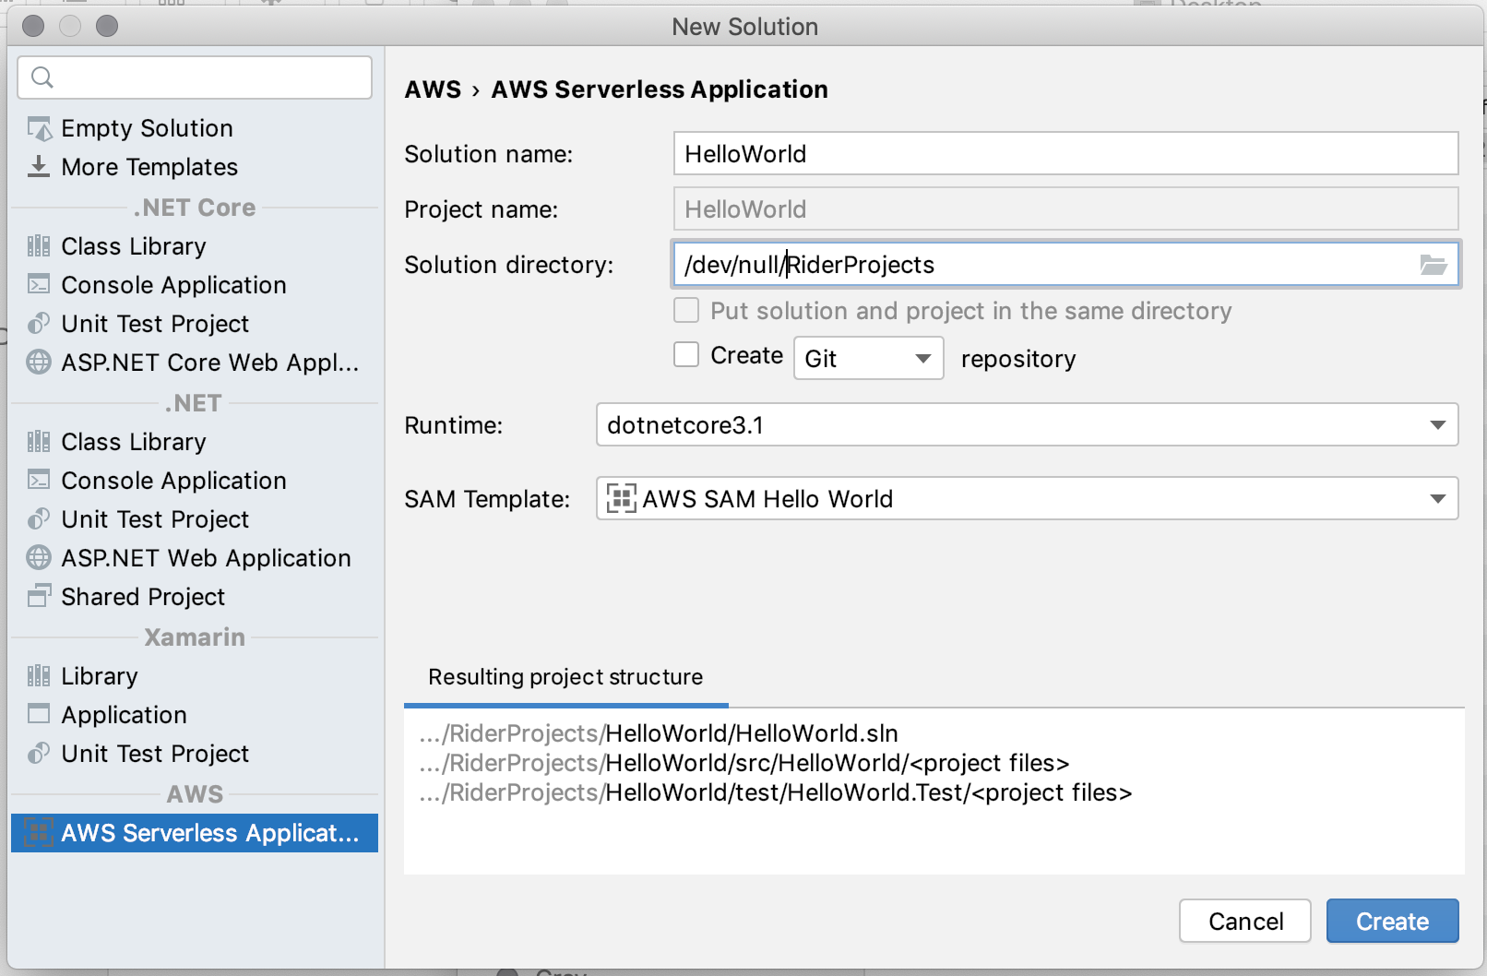Switch to Resulting project structure tab
The height and width of the screenshot is (976, 1487).
point(565,678)
